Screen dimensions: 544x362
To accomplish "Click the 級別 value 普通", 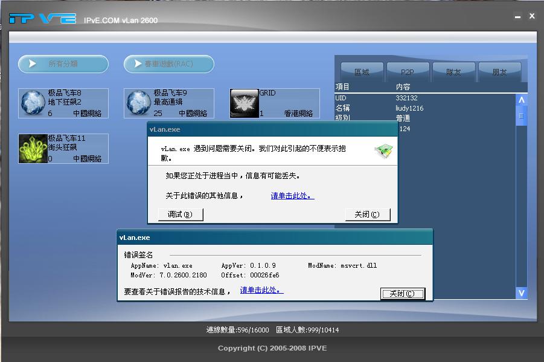I will tap(403, 118).
